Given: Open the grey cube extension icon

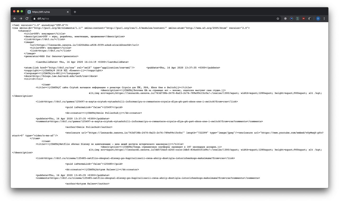Looking at the screenshot, I should (309, 19).
